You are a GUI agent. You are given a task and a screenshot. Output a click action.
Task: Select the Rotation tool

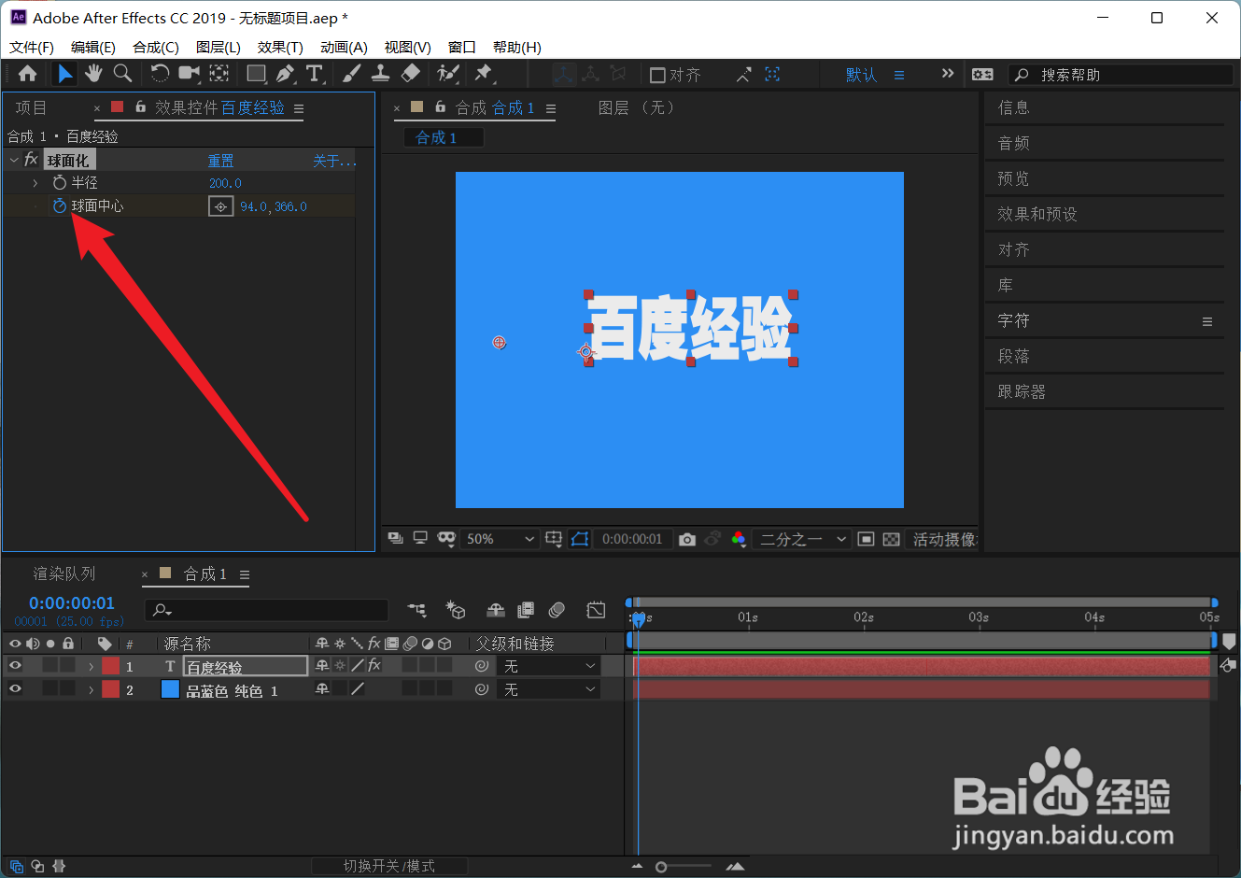pyautogui.click(x=160, y=74)
